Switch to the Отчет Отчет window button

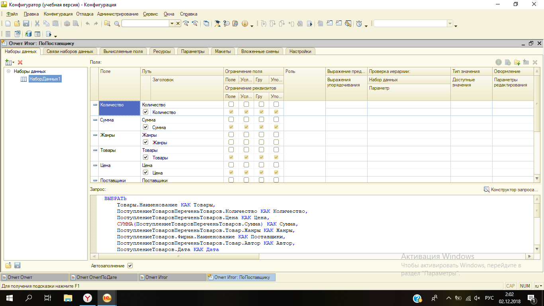(35, 277)
